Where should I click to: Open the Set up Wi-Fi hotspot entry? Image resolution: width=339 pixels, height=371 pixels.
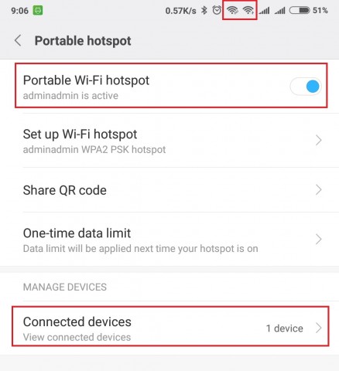(x=169, y=141)
